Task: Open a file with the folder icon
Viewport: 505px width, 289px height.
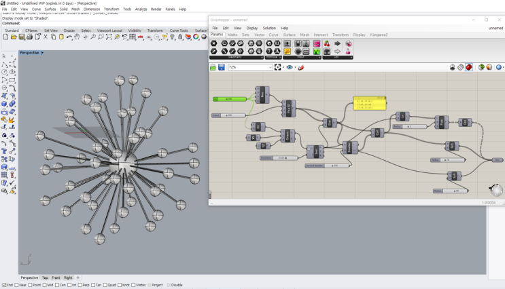Action: coord(14,37)
